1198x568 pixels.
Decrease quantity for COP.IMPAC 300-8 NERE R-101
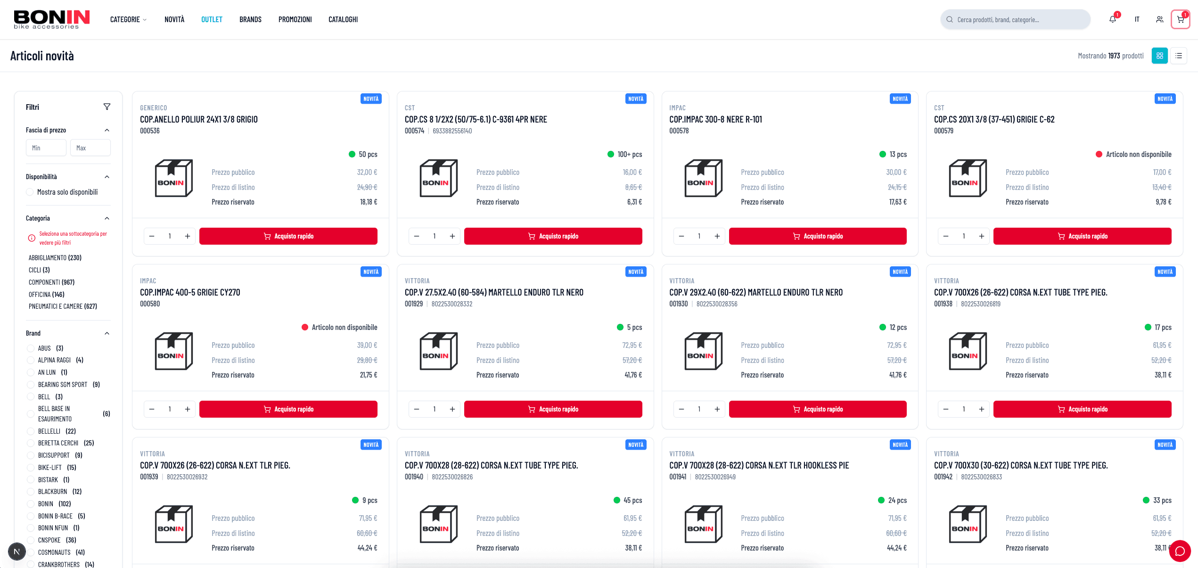pyautogui.click(x=681, y=236)
